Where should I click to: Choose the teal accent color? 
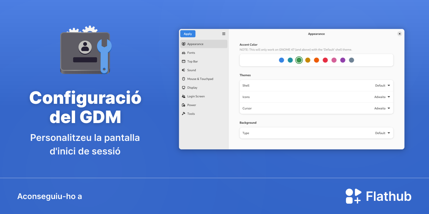pos(290,60)
